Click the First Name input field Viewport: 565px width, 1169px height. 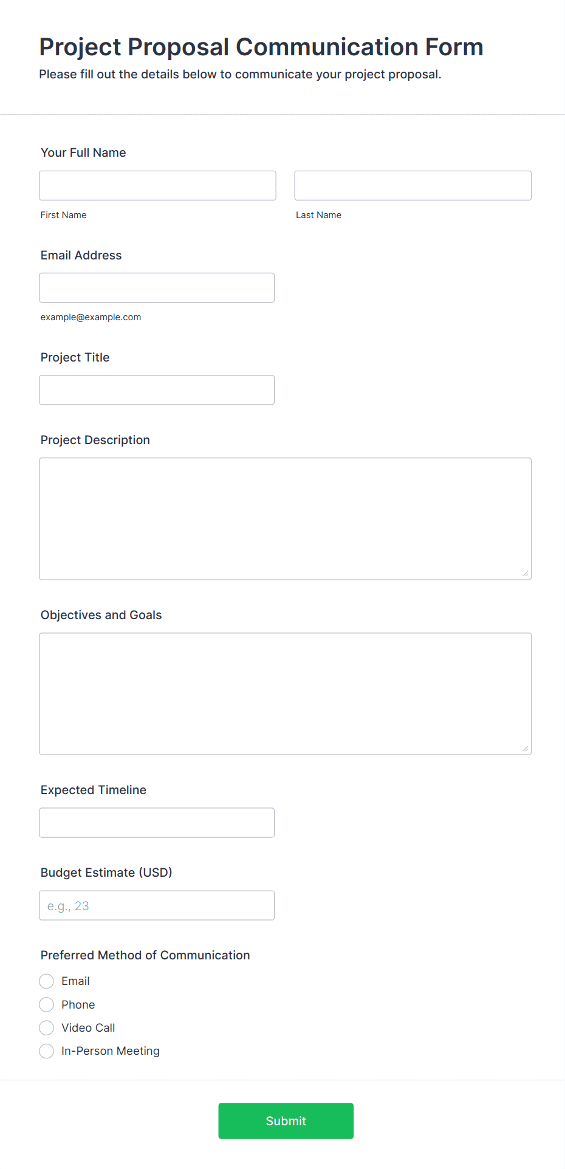(x=157, y=185)
